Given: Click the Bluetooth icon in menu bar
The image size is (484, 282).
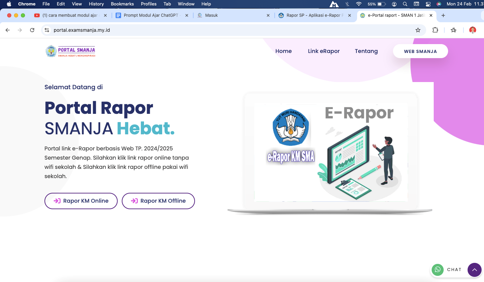Looking at the screenshot, I should point(348,4).
